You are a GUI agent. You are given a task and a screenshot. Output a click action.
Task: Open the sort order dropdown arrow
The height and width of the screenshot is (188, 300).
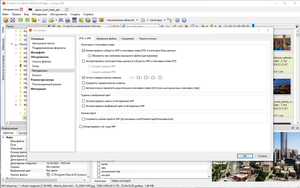click(x=207, y=26)
